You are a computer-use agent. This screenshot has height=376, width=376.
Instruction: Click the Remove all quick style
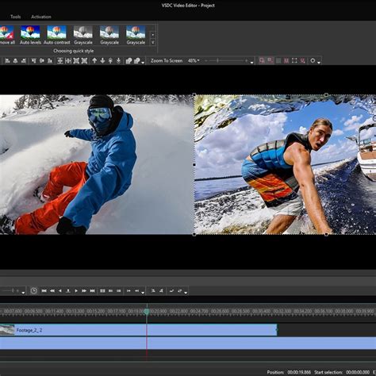(x=7, y=35)
